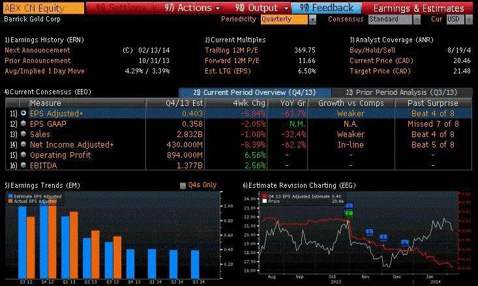This screenshot has width=478, height=286.
Task: Click the 'In-line' growth cell
Action: [351, 145]
